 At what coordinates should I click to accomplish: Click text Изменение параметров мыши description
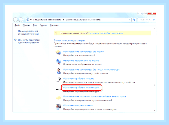(99, 82)
